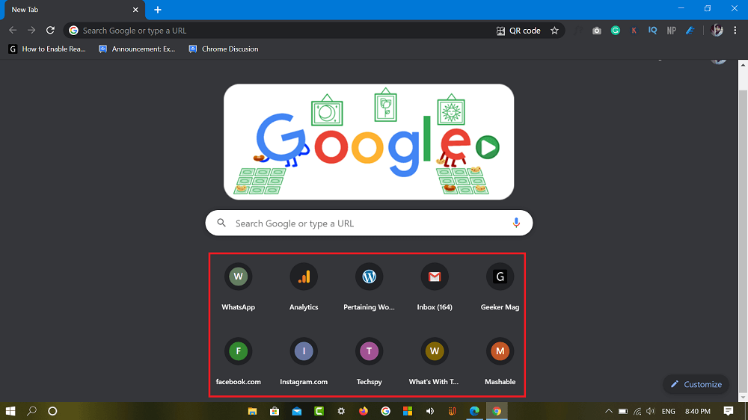Image resolution: width=748 pixels, height=420 pixels.
Task: Generate a QR code from address bar
Action: click(x=518, y=31)
